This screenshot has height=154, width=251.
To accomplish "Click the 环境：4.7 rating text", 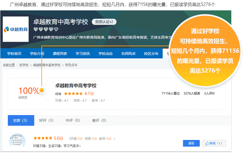I will point(62,101).
